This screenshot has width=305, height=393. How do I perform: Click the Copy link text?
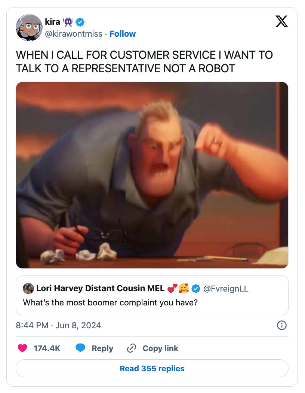tap(160, 348)
